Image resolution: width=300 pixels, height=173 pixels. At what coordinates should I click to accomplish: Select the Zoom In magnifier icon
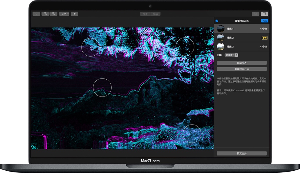[x=53, y=13]
